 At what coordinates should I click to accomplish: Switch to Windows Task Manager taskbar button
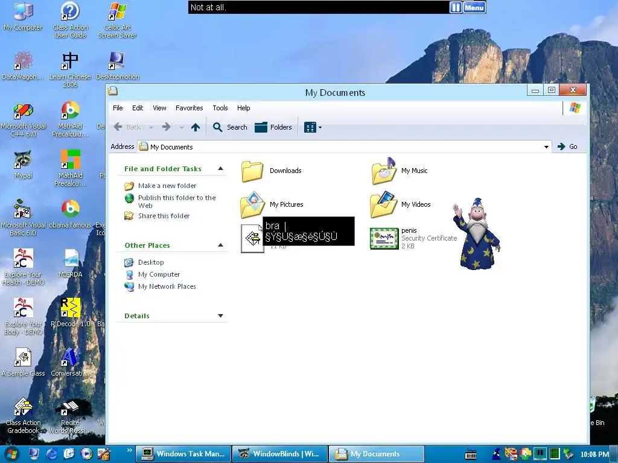tap(183, 454)
